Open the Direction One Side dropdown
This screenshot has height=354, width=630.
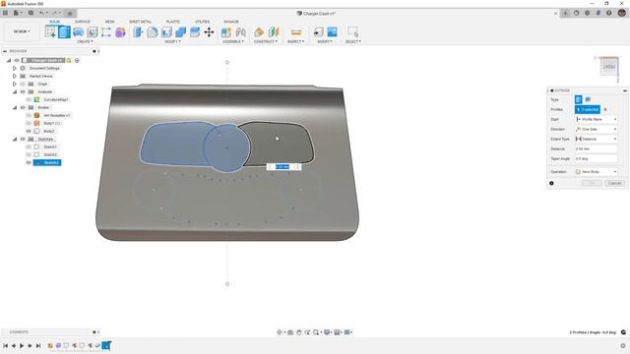point(596,129)
